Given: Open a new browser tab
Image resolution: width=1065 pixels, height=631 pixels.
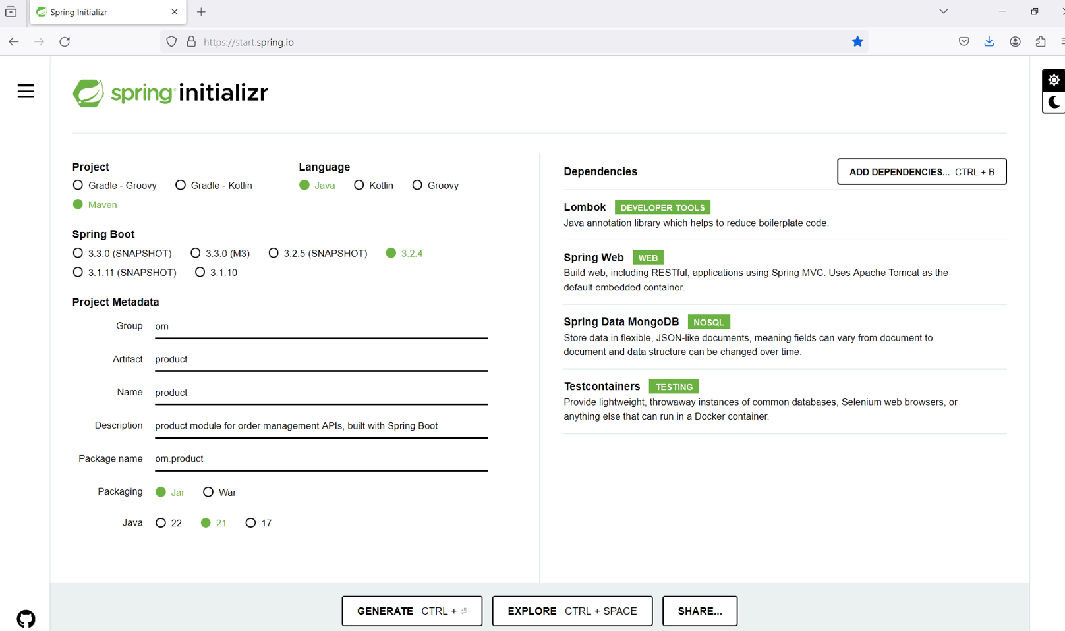Looking at the screenshot, I should 201,12.
